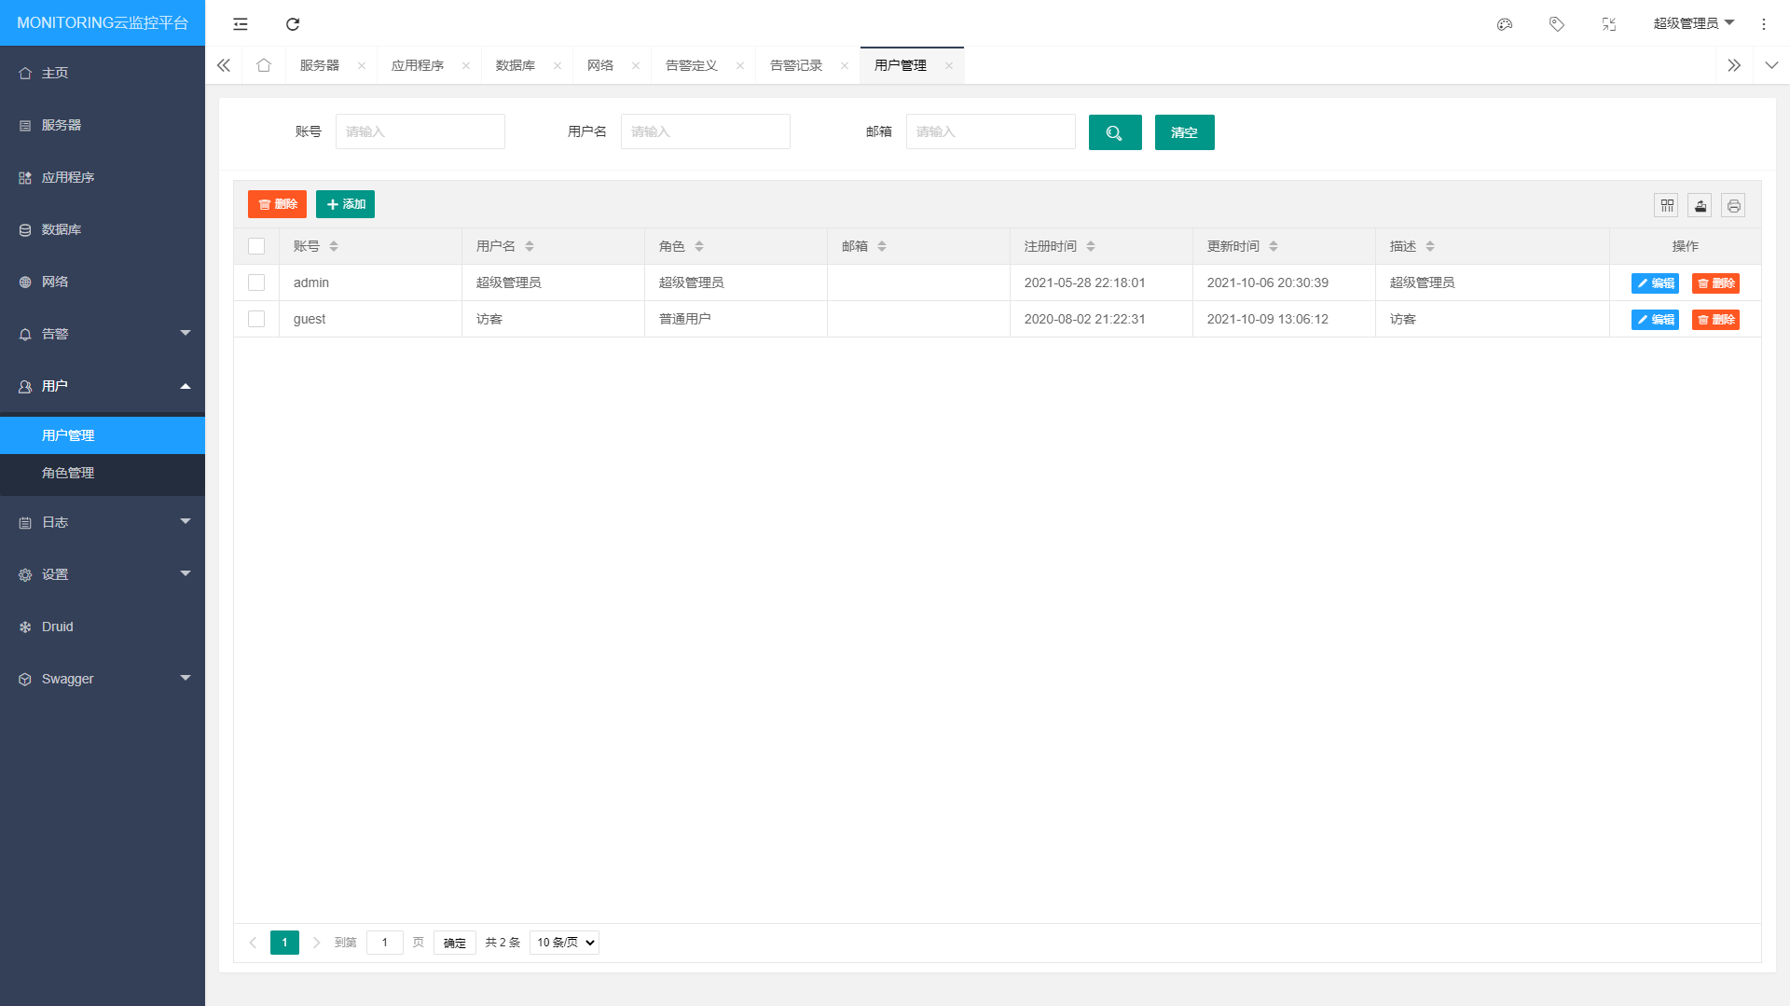1790x1006 pixels.
Task: Open the column layout settings icon
Action: click(1666, 205)
